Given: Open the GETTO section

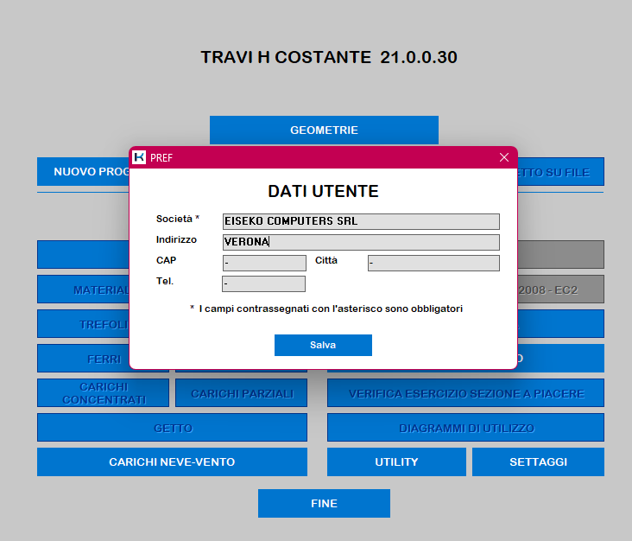Looking at the screenshot, I should click(x=172, y=428).
